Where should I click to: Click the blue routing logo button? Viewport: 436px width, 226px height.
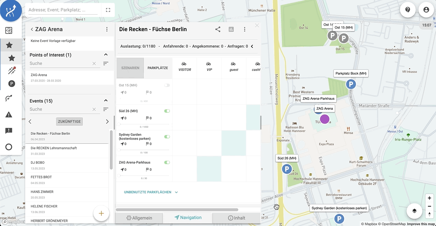(x=11, y=11)
